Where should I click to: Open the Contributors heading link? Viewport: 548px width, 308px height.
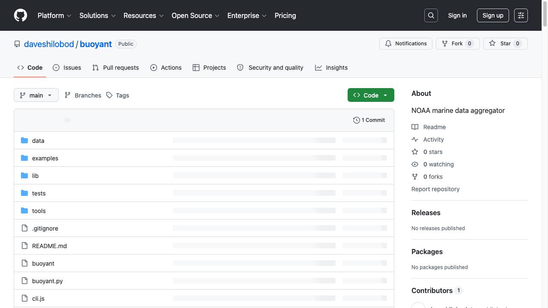pos(437,290)
